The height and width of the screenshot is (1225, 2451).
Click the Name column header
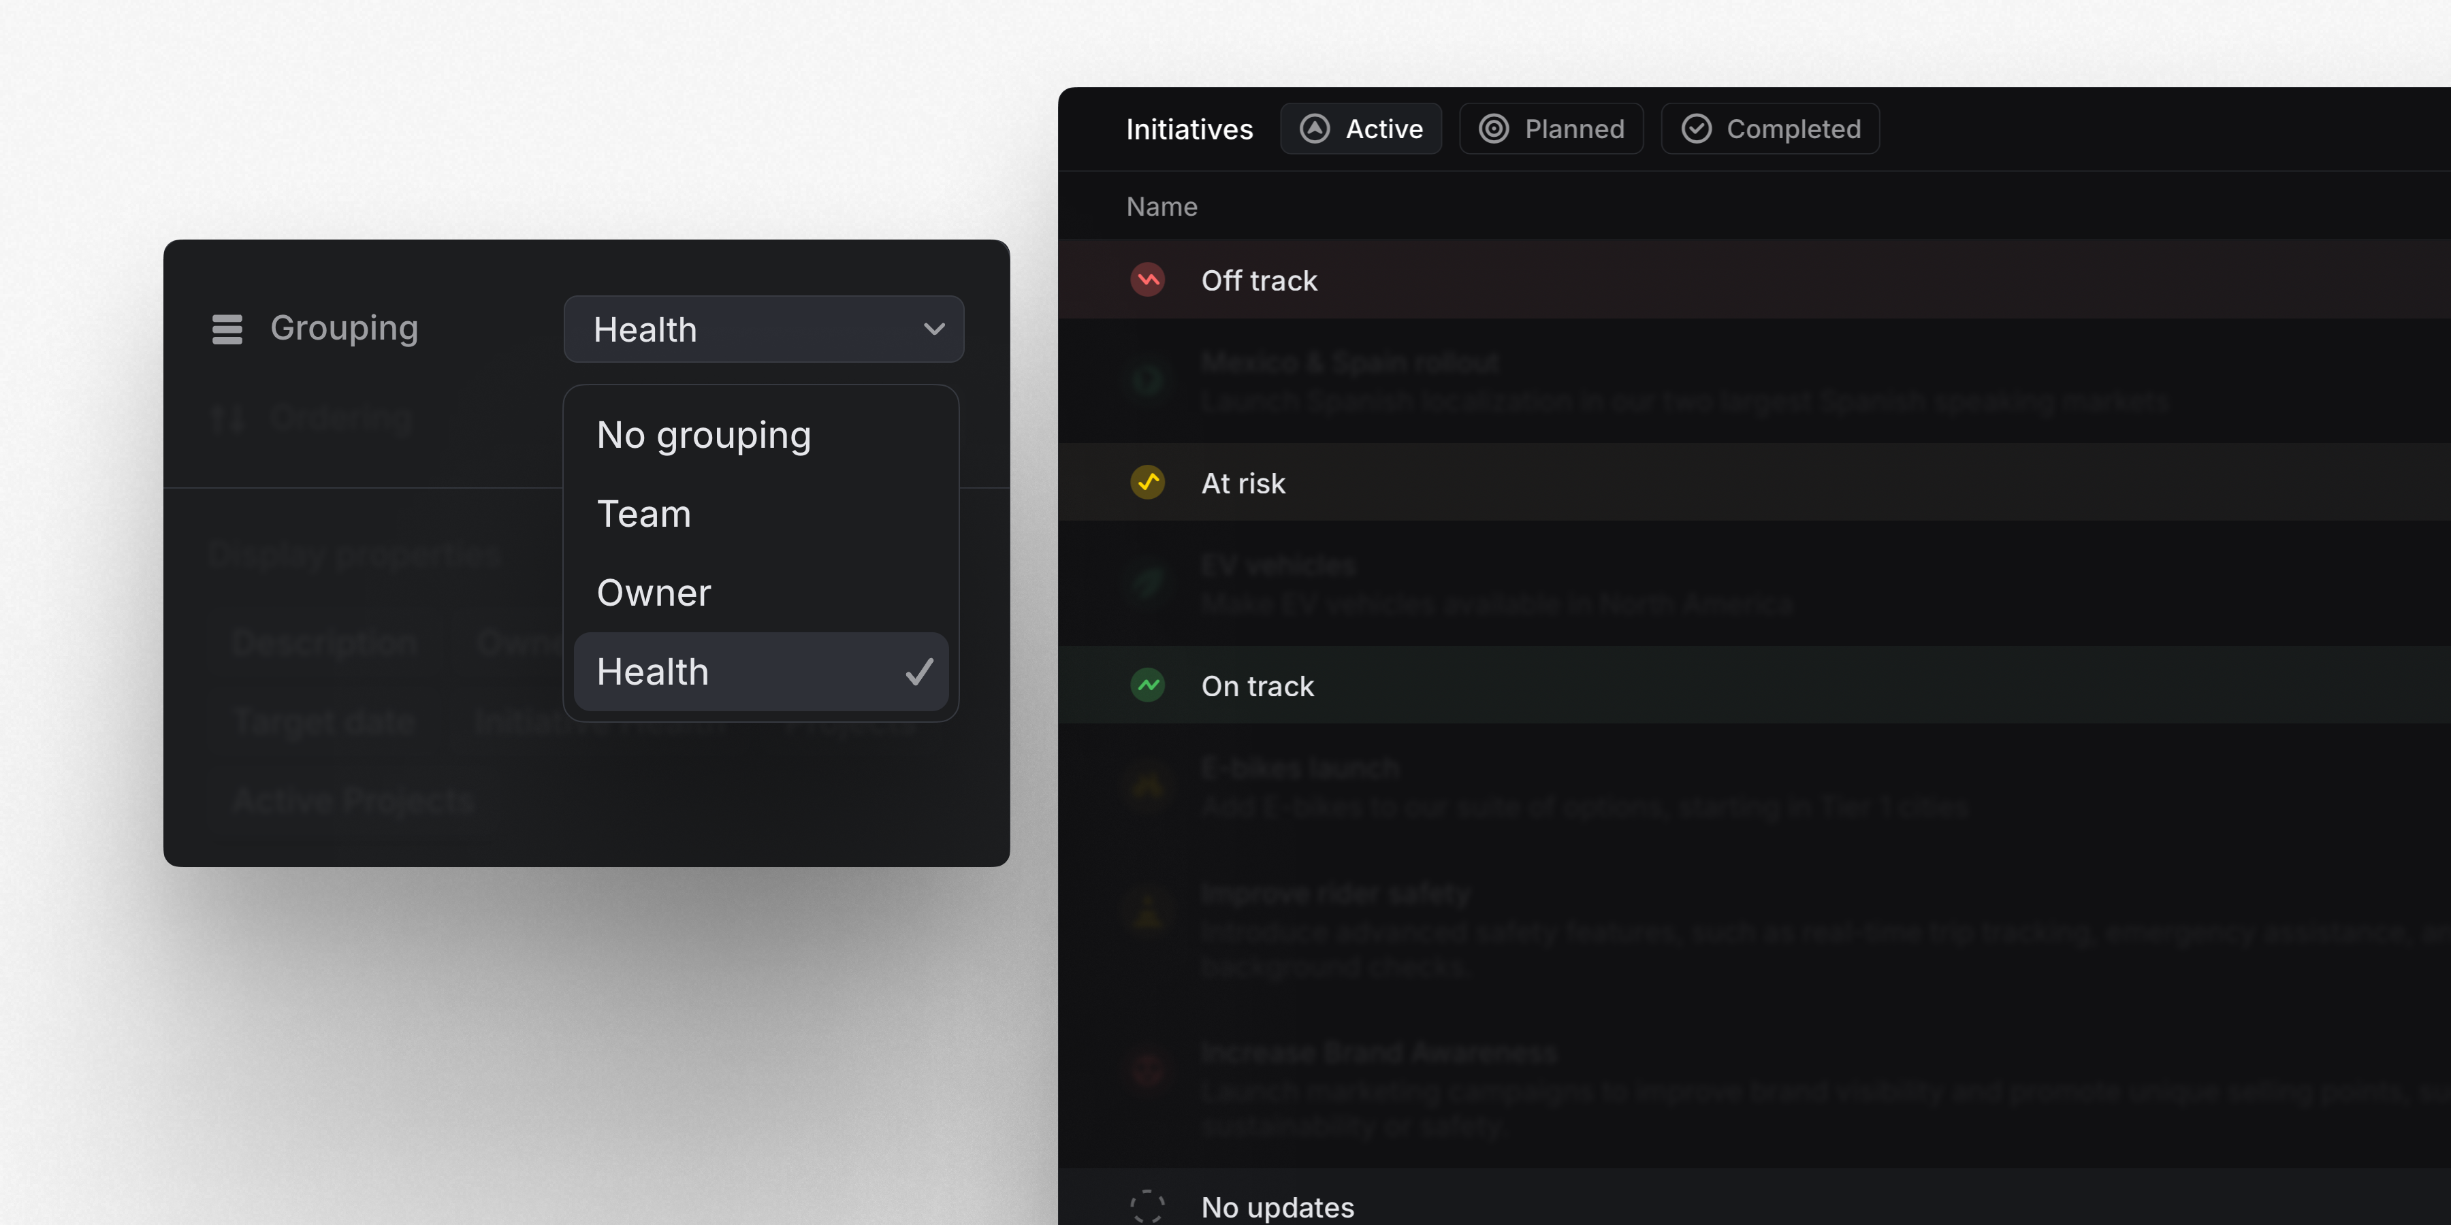[1162, 206]
